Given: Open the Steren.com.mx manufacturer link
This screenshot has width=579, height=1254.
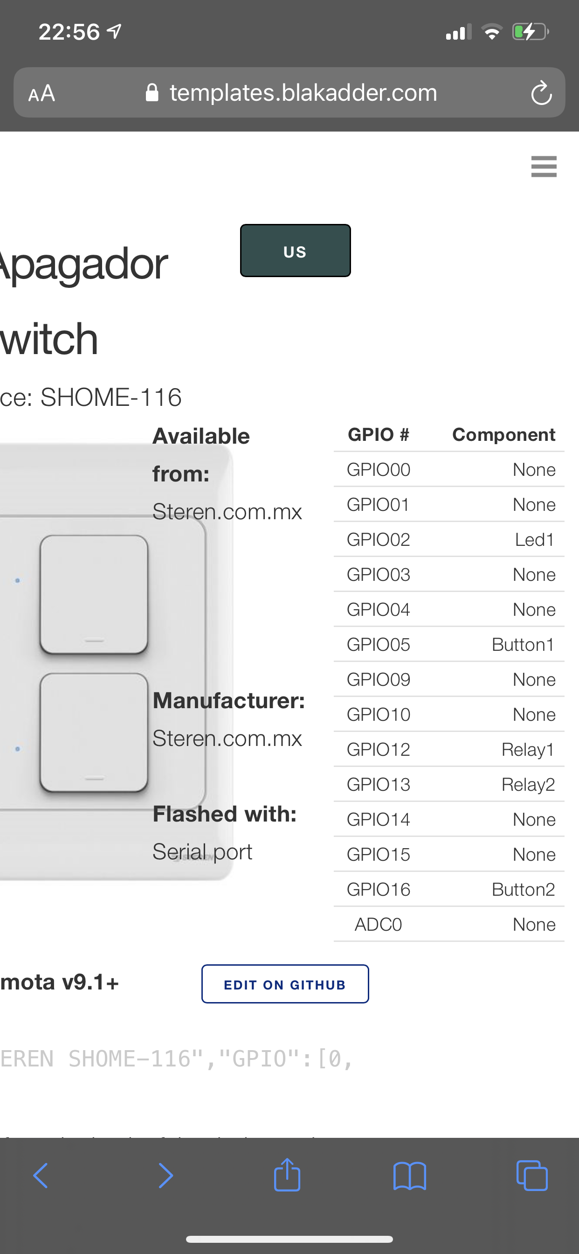Looking at the screenshot, I should [x=227, y=738].
